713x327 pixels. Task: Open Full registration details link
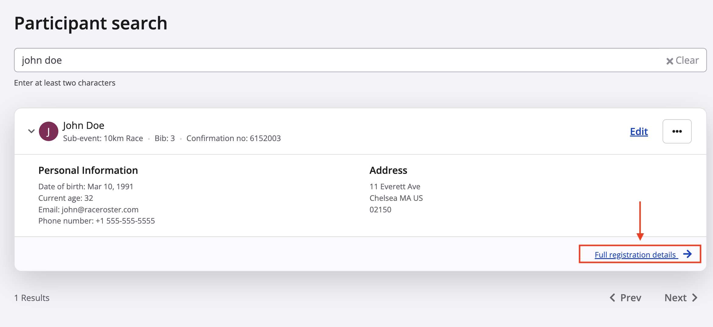[x=635, y=255]
